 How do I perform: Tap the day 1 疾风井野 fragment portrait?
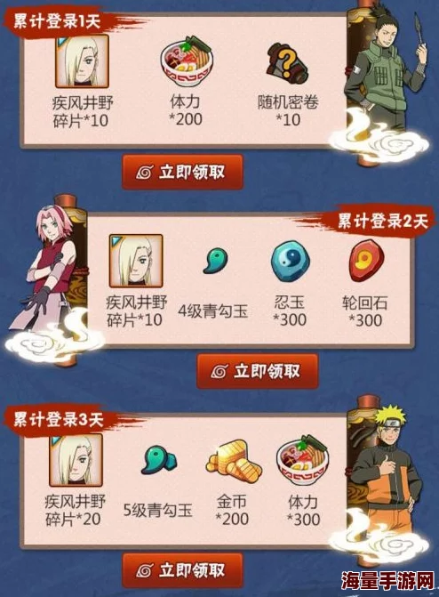[82, 61]
